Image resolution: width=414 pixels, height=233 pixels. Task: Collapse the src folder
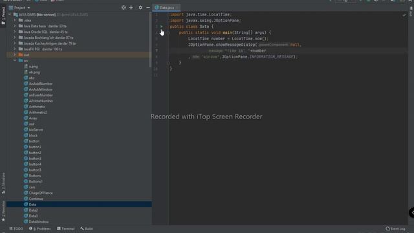coord(15,60)
